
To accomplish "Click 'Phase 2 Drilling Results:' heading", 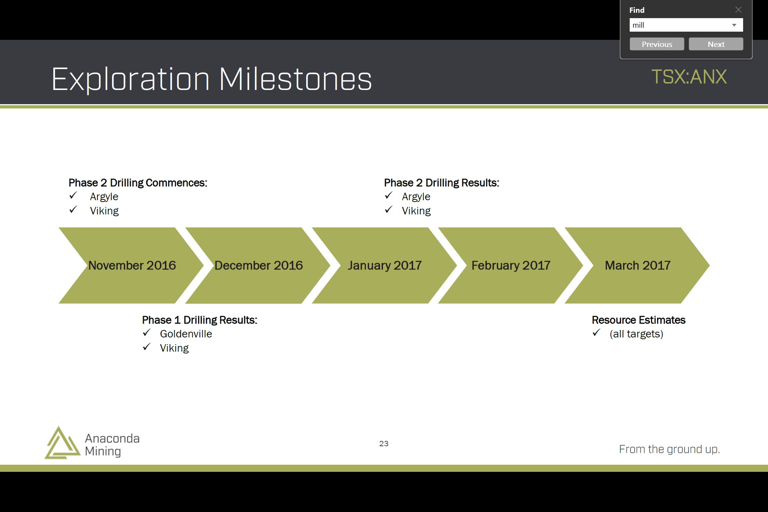I will coord(442,183).
